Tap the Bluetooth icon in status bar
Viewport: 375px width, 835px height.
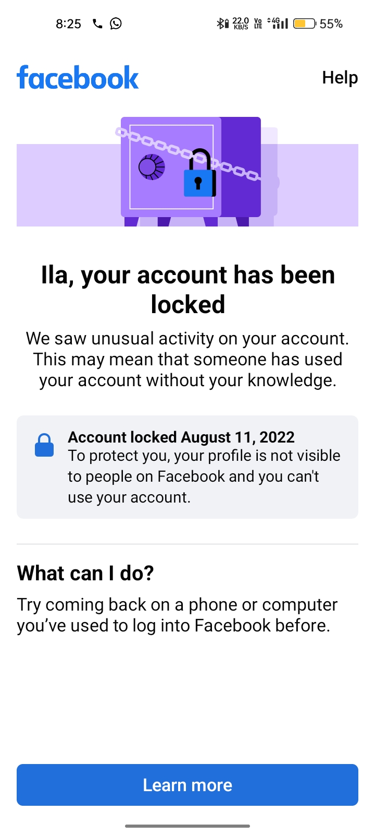(x=221, y=23)
